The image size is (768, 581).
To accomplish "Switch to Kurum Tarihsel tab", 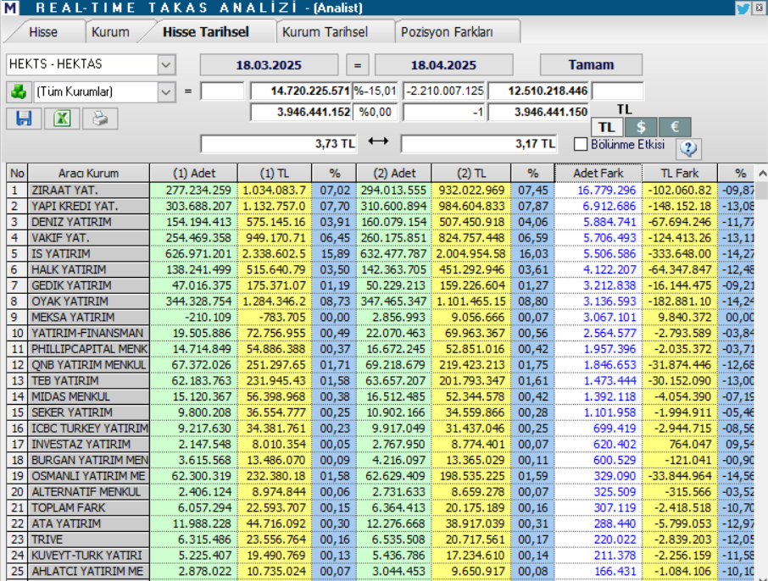I will [x=325, y=32].
